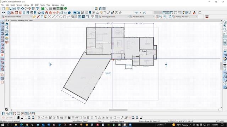This screenshot has height=127, width=227.
Task: Open the Library menu
Action: 26,5
